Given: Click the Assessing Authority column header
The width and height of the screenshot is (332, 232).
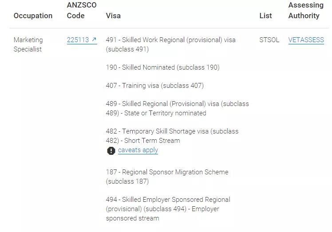Looking at the screenshot, I should click(x=306, y=10).
